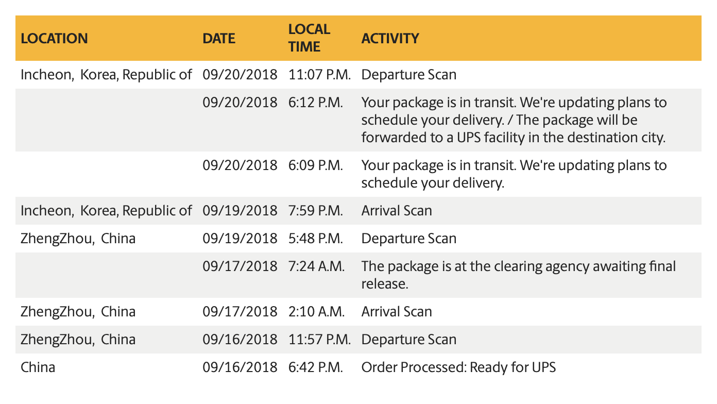Screen dimensions: 717x404
Task: Select the clearing agency awaiting release message
Action: (518, 275)
